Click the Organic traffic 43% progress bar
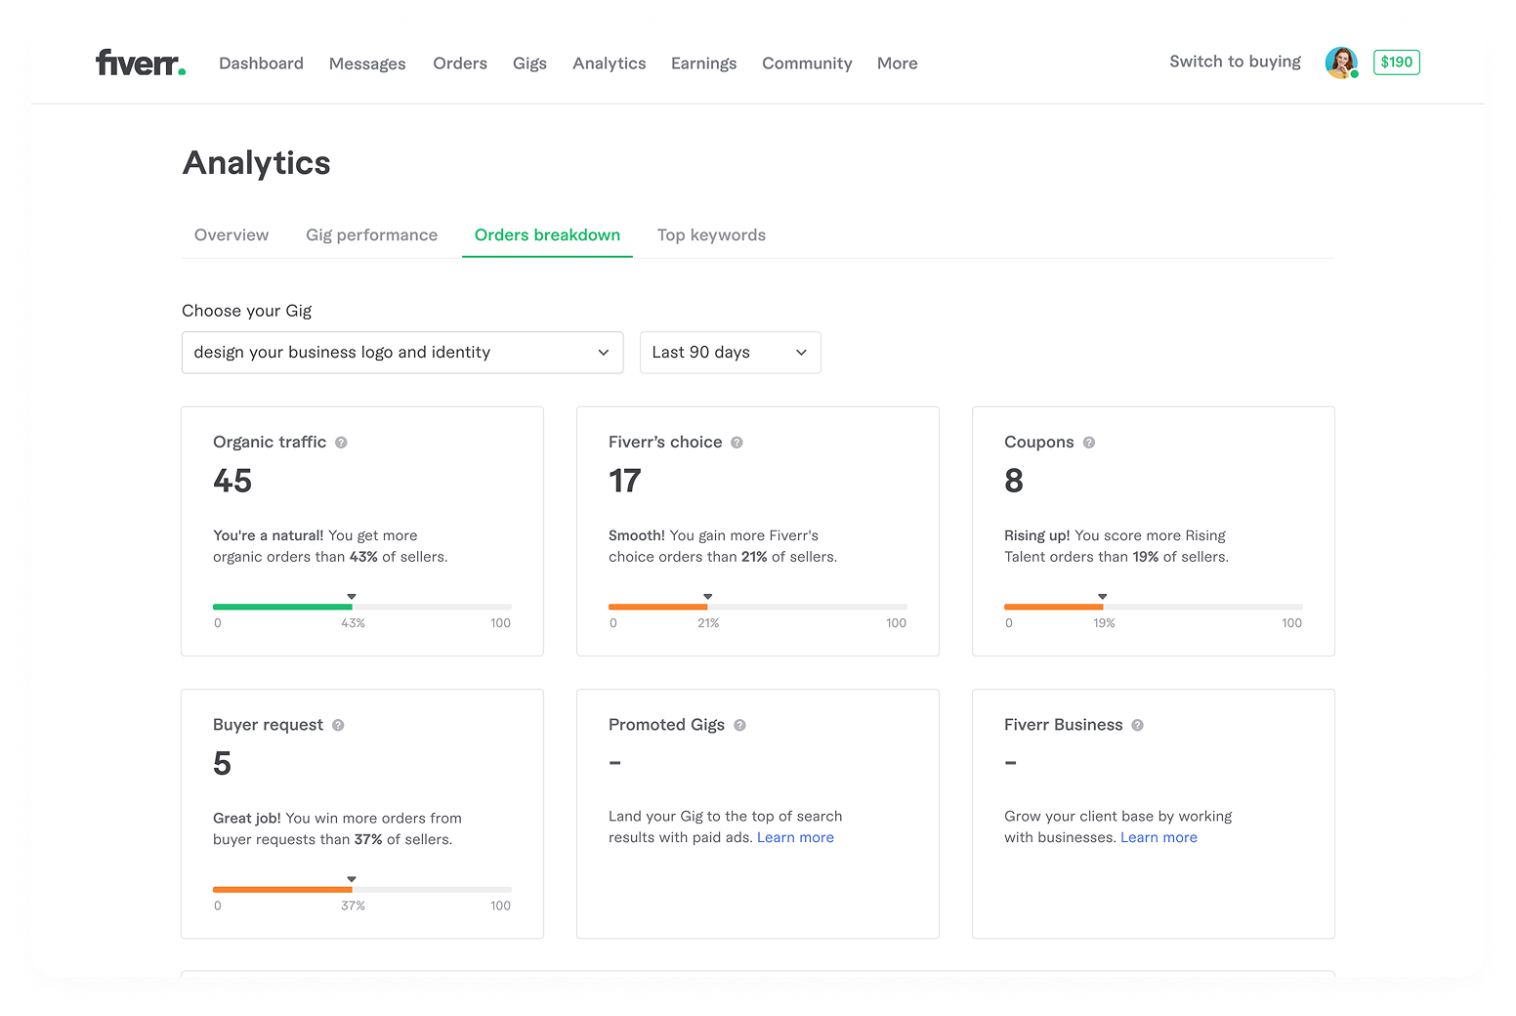 362,607
